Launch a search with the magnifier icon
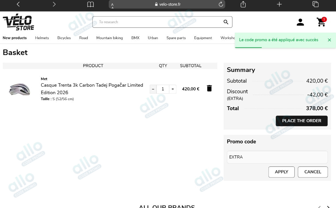 pyautogui.click(x=226, y=22)
